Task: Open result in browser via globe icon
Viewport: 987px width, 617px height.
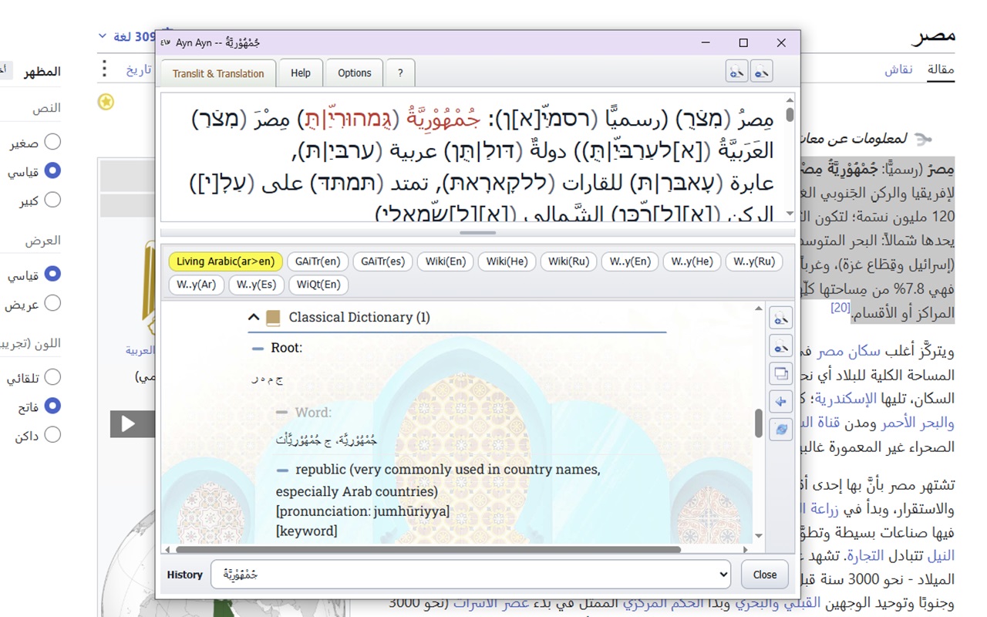Action: (781, 429)
